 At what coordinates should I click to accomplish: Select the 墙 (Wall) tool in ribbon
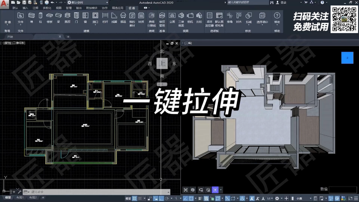click(x=31, y=18)
